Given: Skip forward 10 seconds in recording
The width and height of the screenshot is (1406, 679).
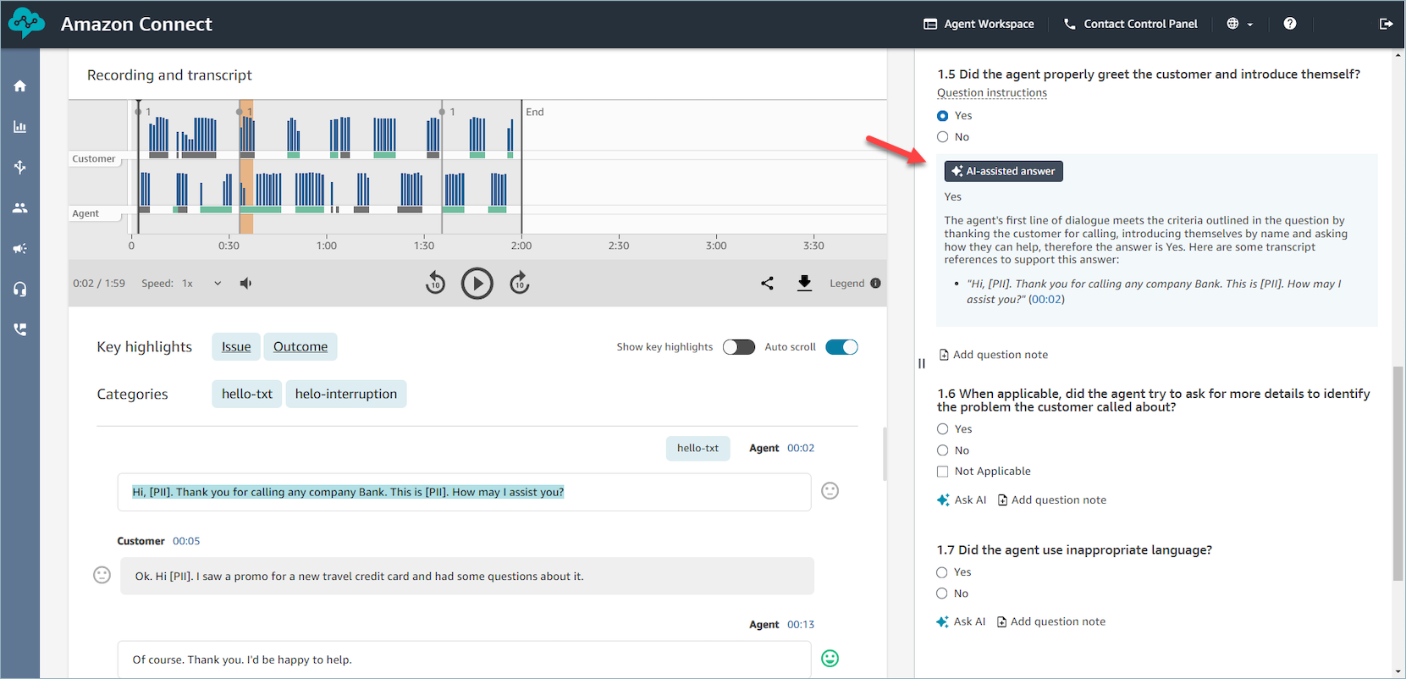Looking at the screenshot, I should 520,284.
